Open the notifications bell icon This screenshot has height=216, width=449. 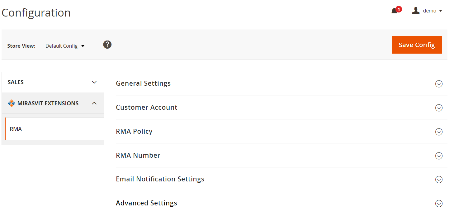[x=395, y=11]
